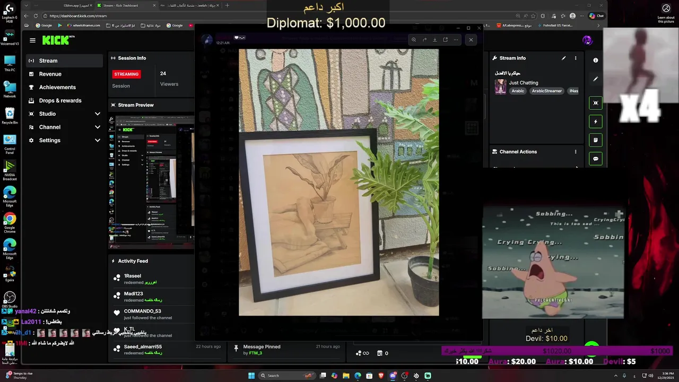The image size is (679, 382).
Task: Click 1Raseel activity feed entry
Action: point(153,279)
